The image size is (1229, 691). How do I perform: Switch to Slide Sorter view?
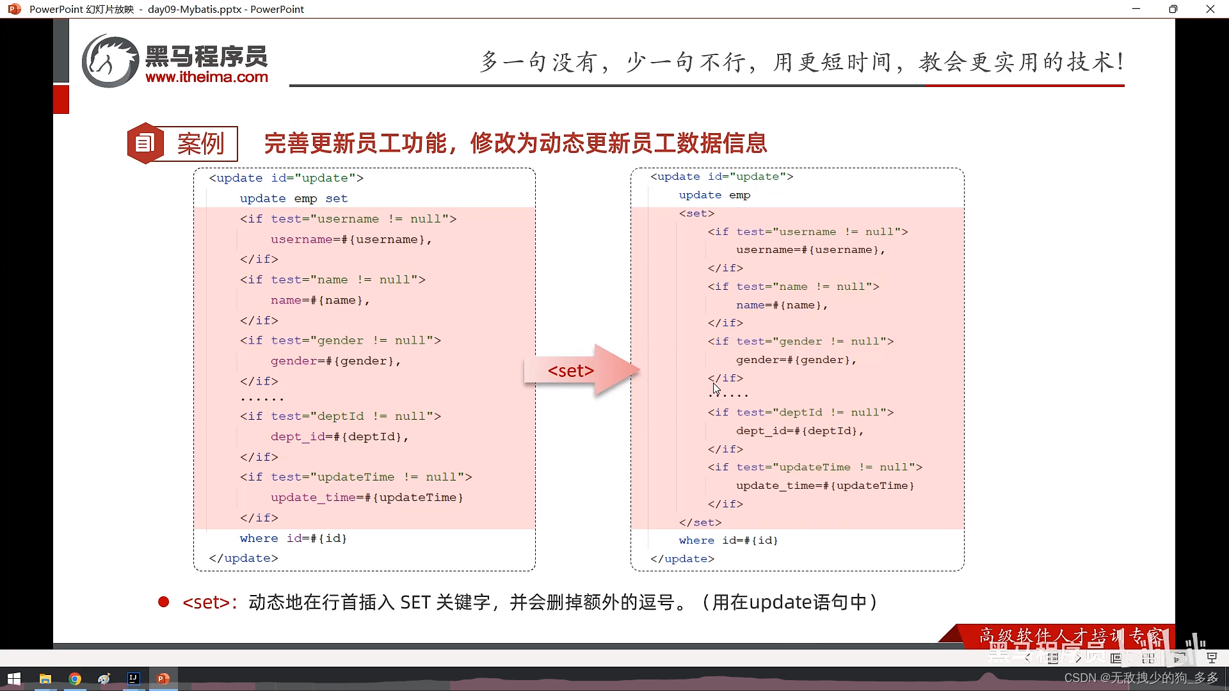[x=1148, y=658]
